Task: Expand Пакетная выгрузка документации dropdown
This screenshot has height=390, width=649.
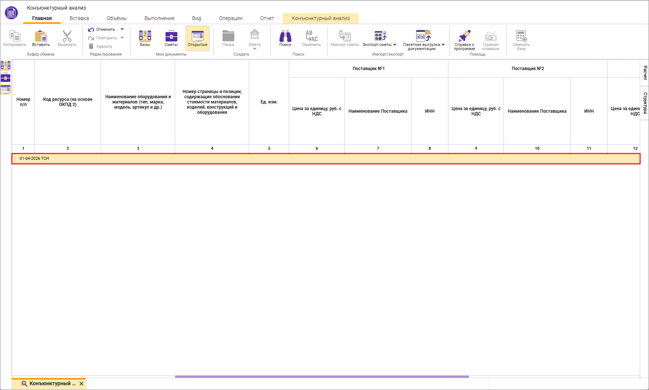Action: [x=443, y=45]
